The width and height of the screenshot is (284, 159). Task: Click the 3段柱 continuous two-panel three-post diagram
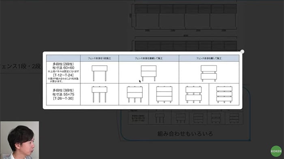[x=135, y=94]
